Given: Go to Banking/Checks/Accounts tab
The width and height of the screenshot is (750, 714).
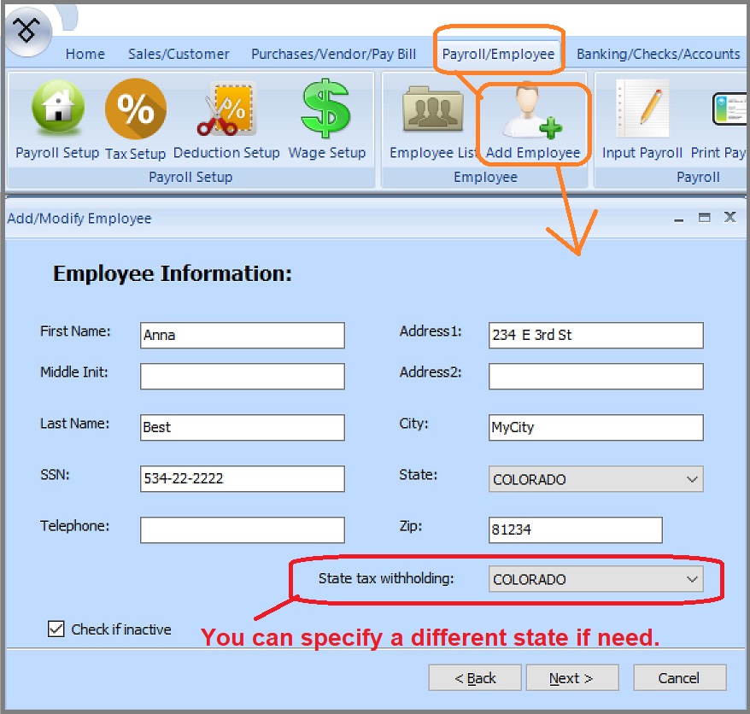Looking at the screenshot, I should (x=658, y=54).
